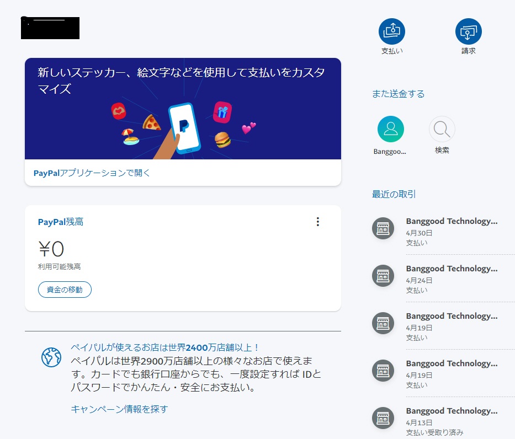
Task: Click the 資金の移動 button
Action: point(65,290)
